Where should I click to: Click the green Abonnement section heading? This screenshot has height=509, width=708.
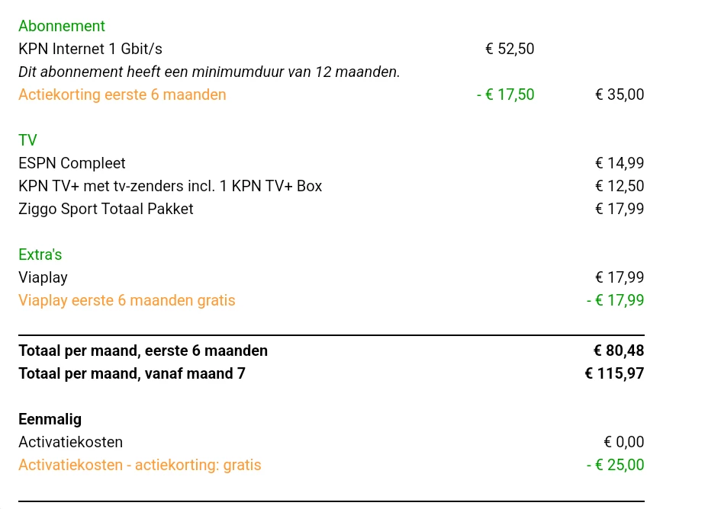(x=62, y=26)
